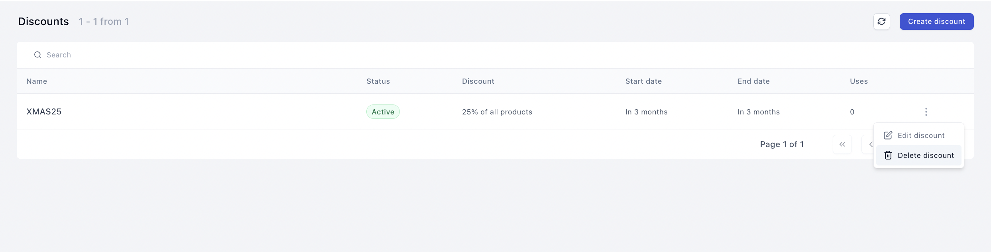Click the previous page chevron button
This screenshot has height=252, width=991.
868,144
